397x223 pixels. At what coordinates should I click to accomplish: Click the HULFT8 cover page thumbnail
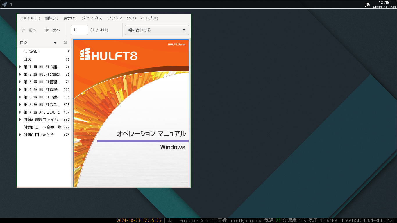pyautogui.click(x=131, y=113)
